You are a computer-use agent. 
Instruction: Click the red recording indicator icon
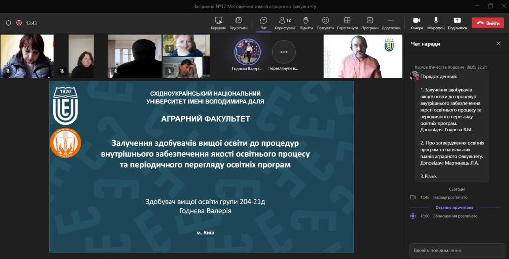pos(19,23)
